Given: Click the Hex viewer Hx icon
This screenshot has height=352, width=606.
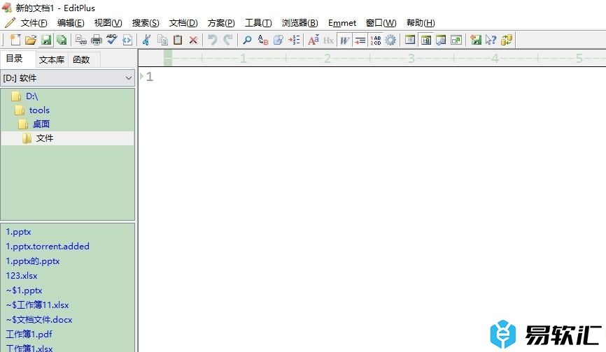Looking at the screenshot, I should pyautogui.click(x=328, y=40).
